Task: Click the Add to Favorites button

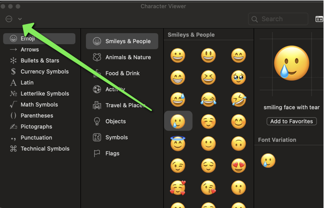Action: [291, 121]
